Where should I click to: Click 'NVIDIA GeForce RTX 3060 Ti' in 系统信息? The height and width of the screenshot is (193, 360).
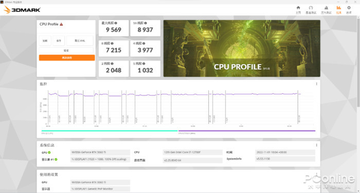pyautogui.click(x=100, y=152)
